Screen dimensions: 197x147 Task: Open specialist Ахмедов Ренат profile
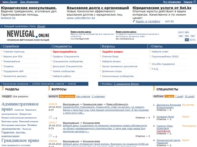point(165,116)
